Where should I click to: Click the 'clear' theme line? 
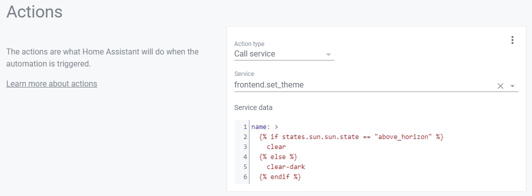[x=276, y=147]
